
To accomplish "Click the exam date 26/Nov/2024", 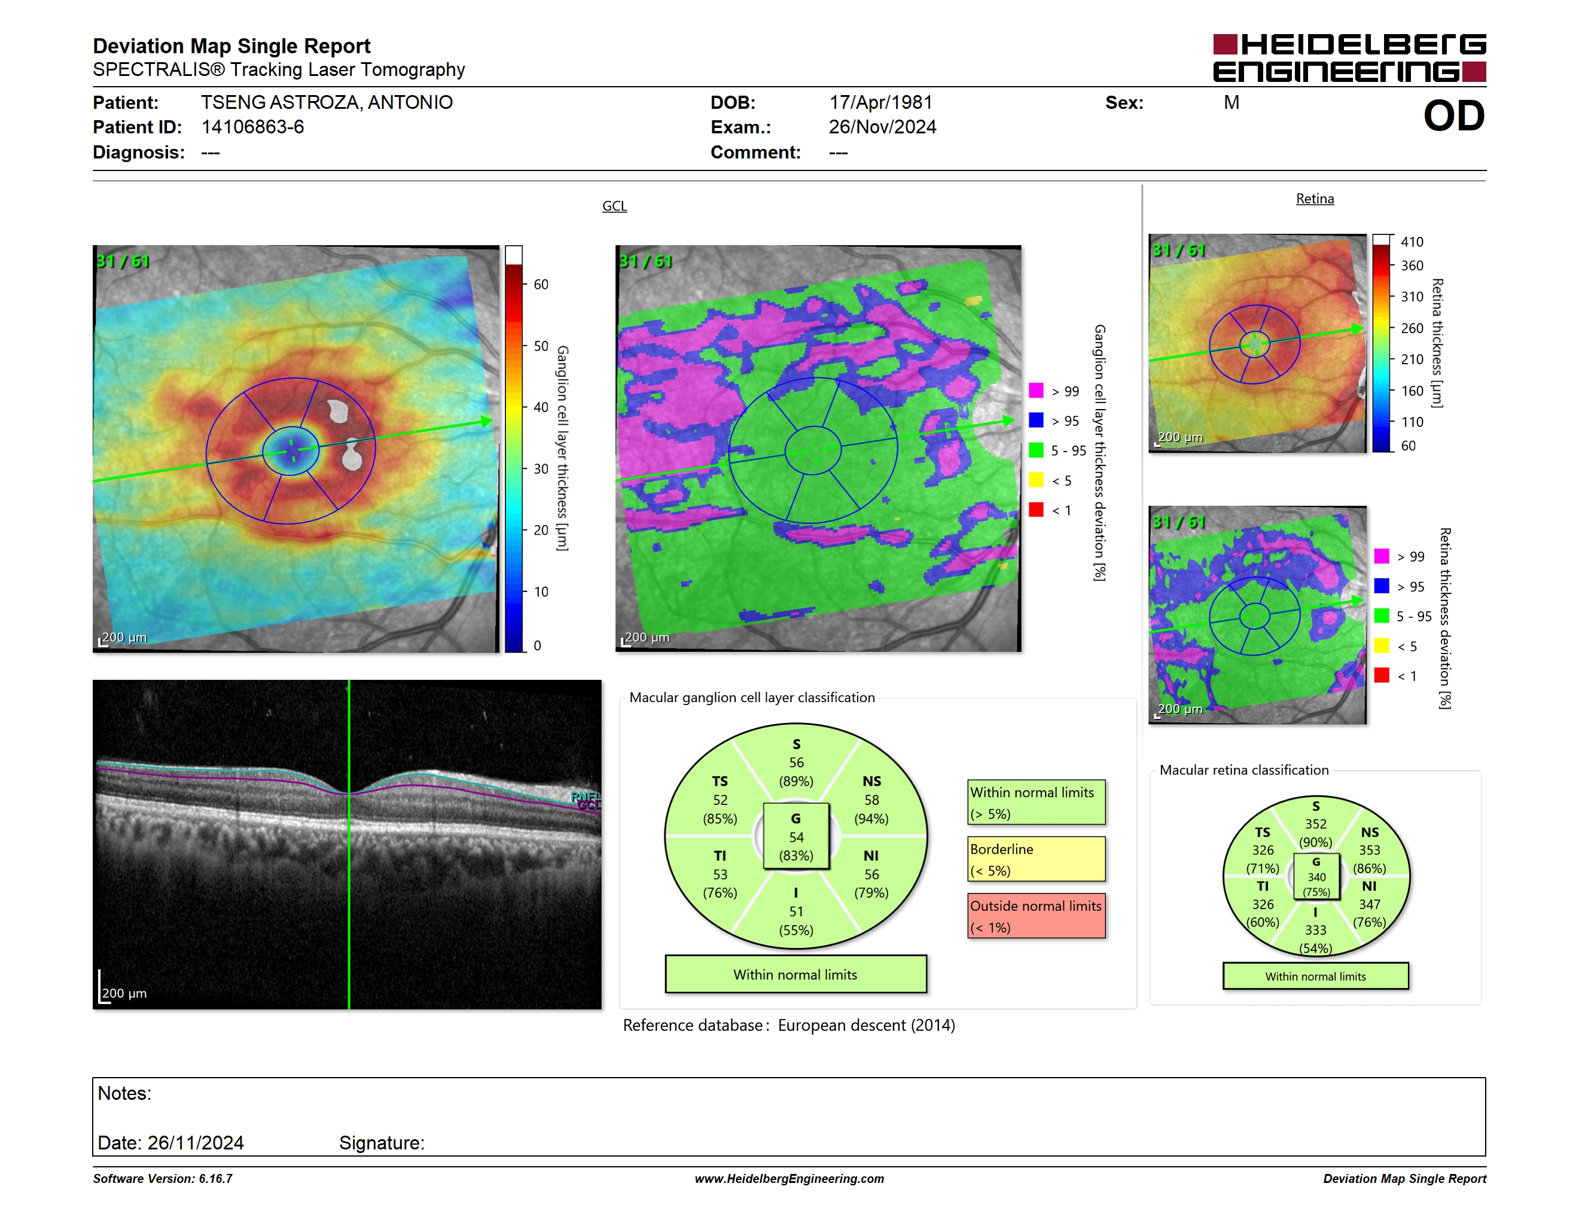I will coord(882,127).
